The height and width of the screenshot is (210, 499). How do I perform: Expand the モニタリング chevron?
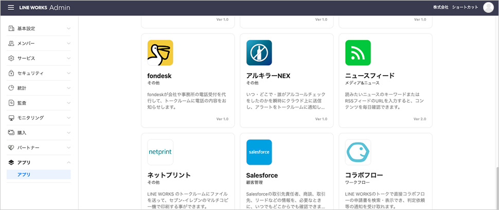pos(68,118)
